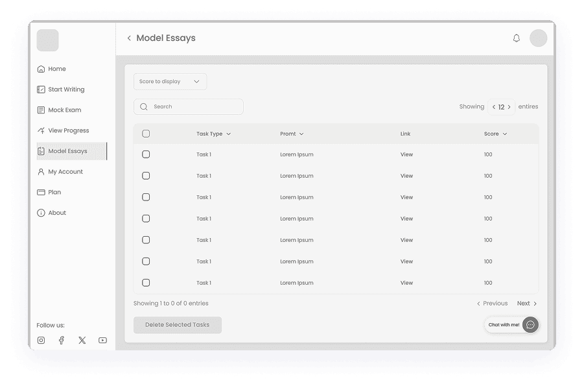Click the Mock Exam sidebar icon
The width and height of the screenshot is (584, 386).
coord(40,110)
